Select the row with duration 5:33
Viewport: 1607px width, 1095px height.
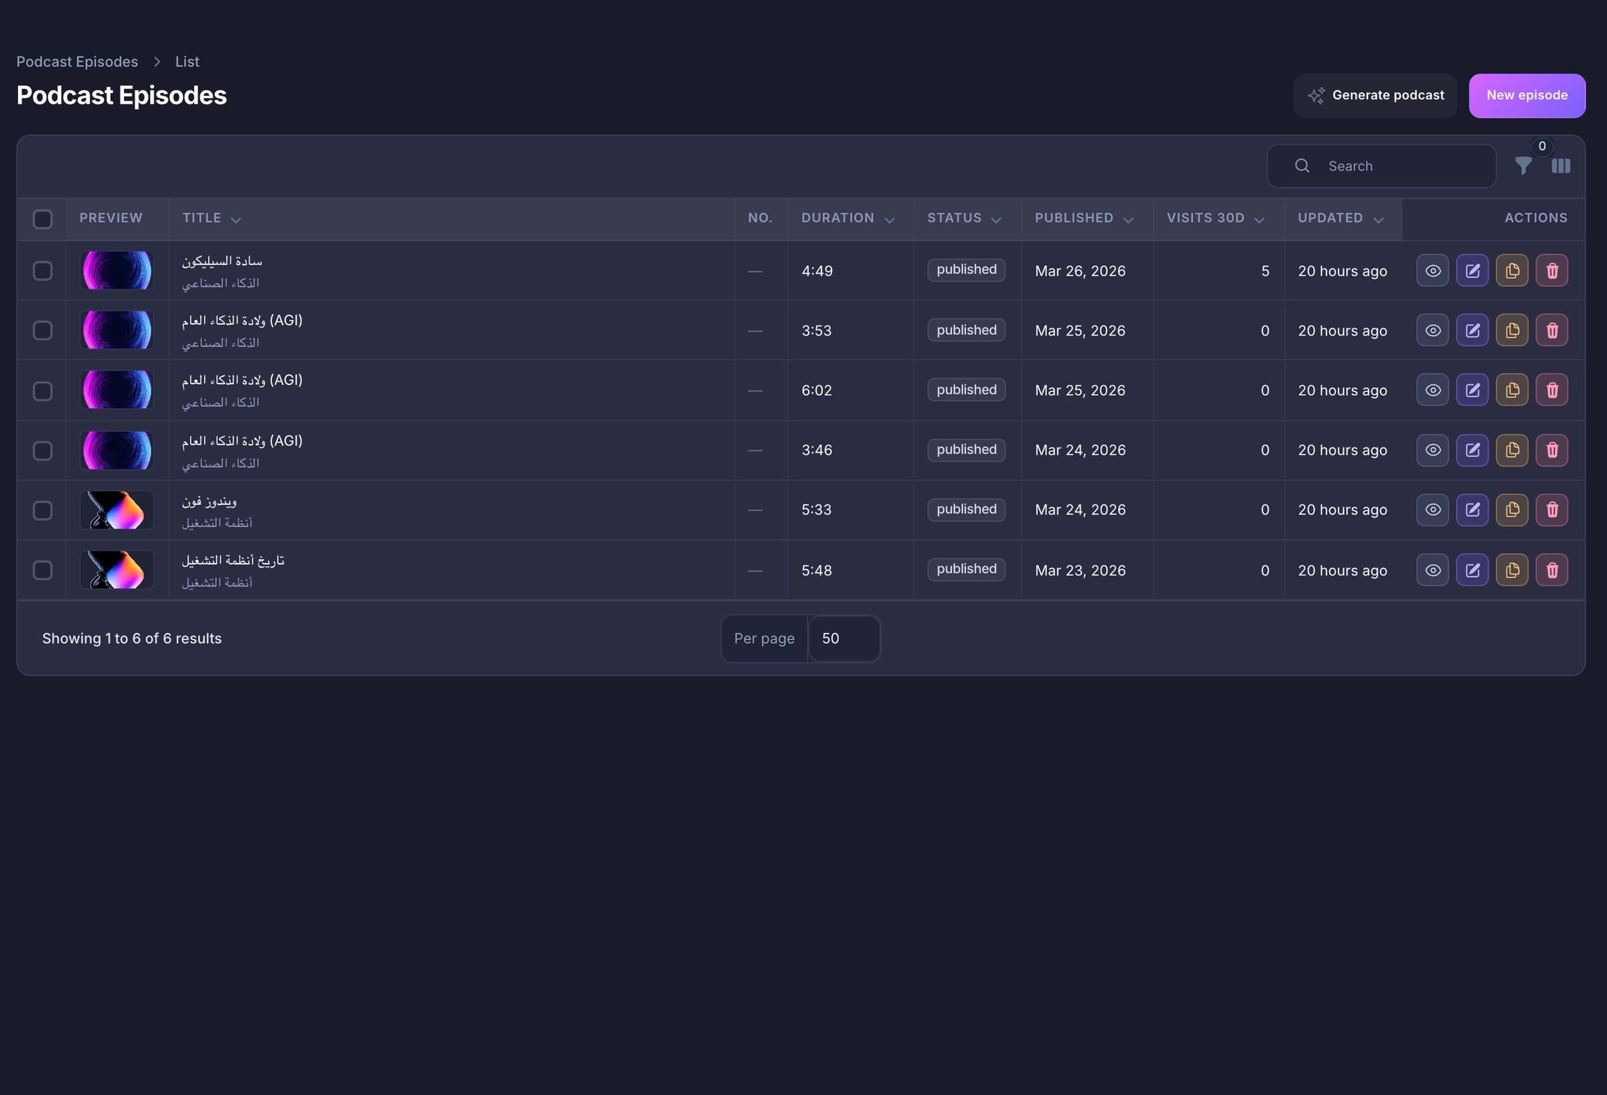point(43,510)
